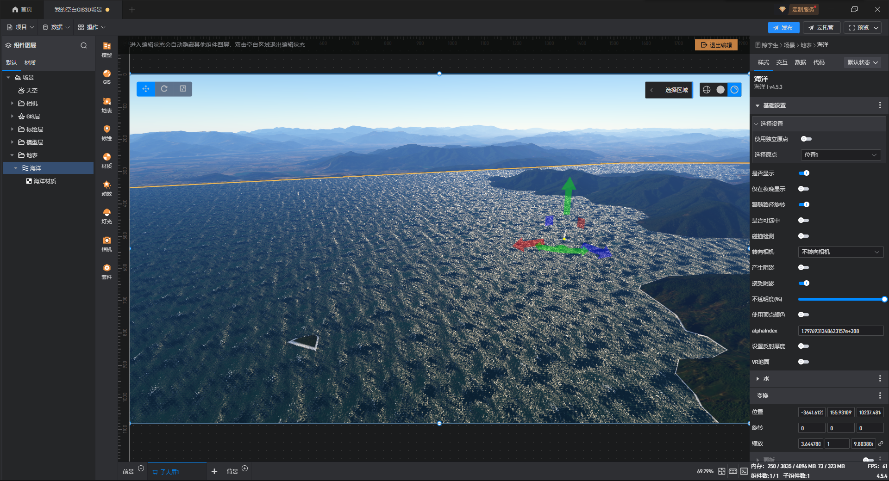Toggle 使用顶点颜色 switch
889x481 pixels.
pyautogui.click(x=804, y=314)
